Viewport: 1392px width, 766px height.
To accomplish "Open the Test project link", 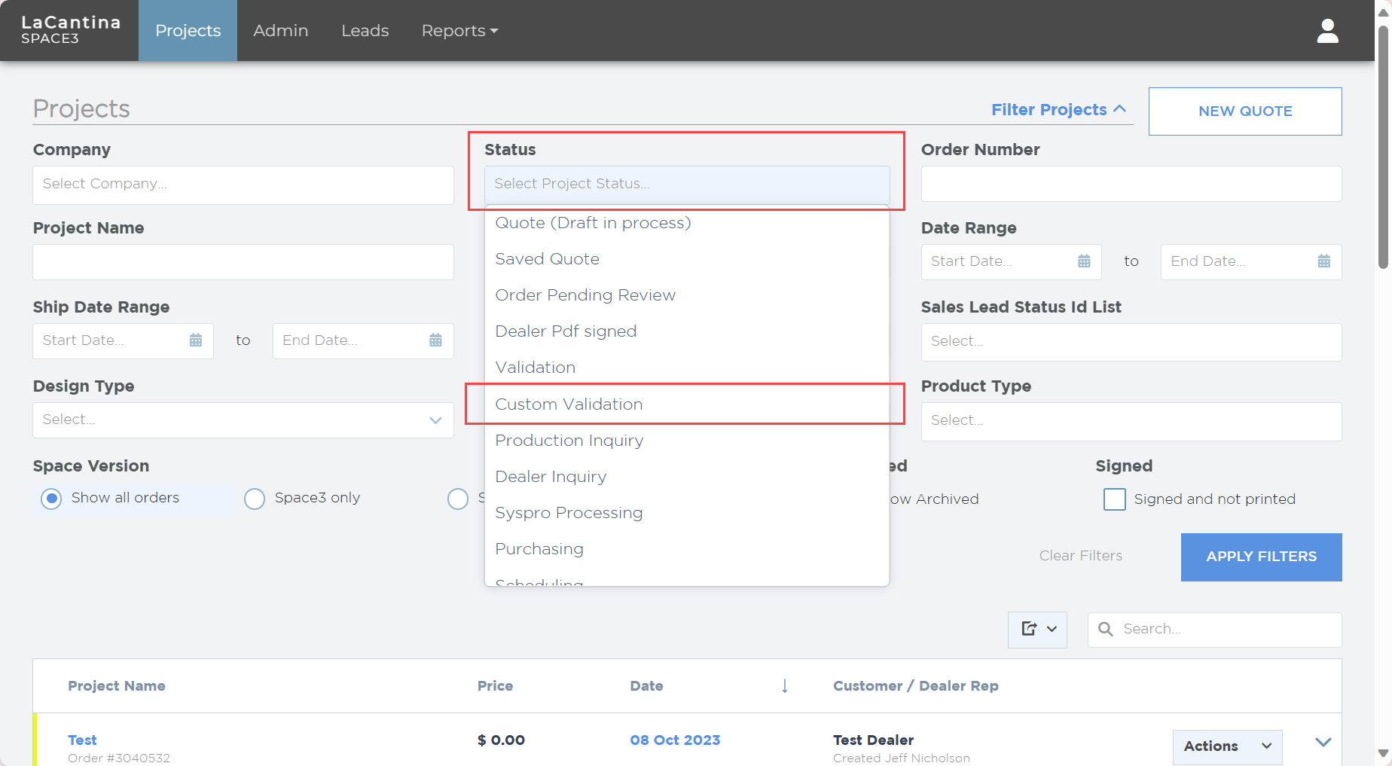I will [82, 740].
